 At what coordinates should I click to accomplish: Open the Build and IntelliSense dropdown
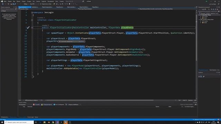click(x=75, y=105)
